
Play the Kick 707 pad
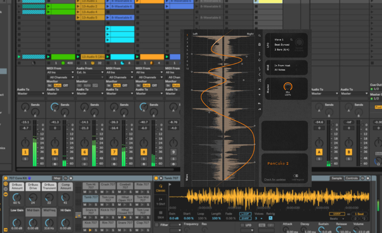click(90, 230)
